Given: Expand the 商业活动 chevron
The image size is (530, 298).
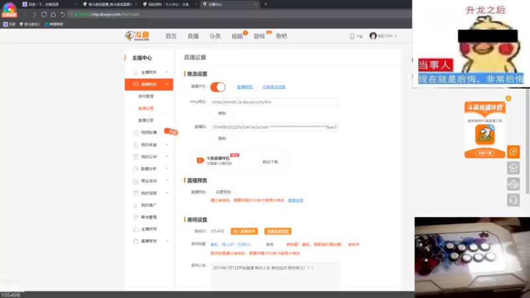Looking at the screenshot, I should tap(167, 181).
